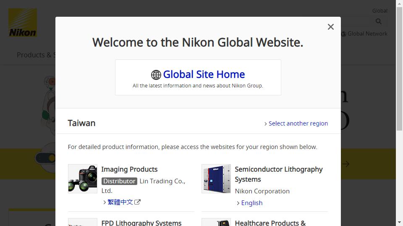Image resolution: width=403 pixels, height=226 pixels.
Task: Click the Imaging Products heading
Action: pos(129,169)
